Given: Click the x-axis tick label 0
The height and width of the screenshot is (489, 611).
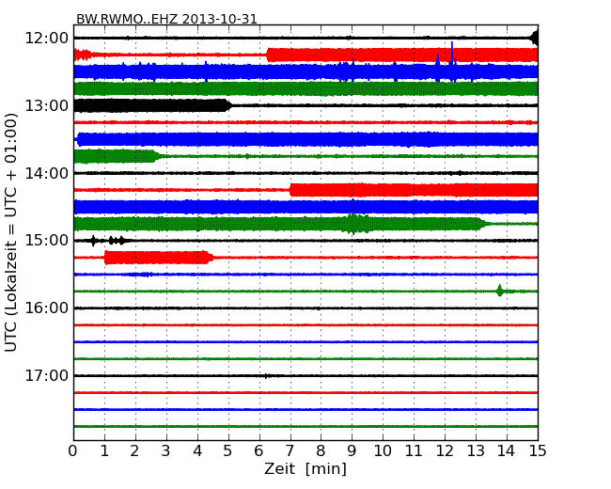Looking at the screenshot, I should [73, 451].
